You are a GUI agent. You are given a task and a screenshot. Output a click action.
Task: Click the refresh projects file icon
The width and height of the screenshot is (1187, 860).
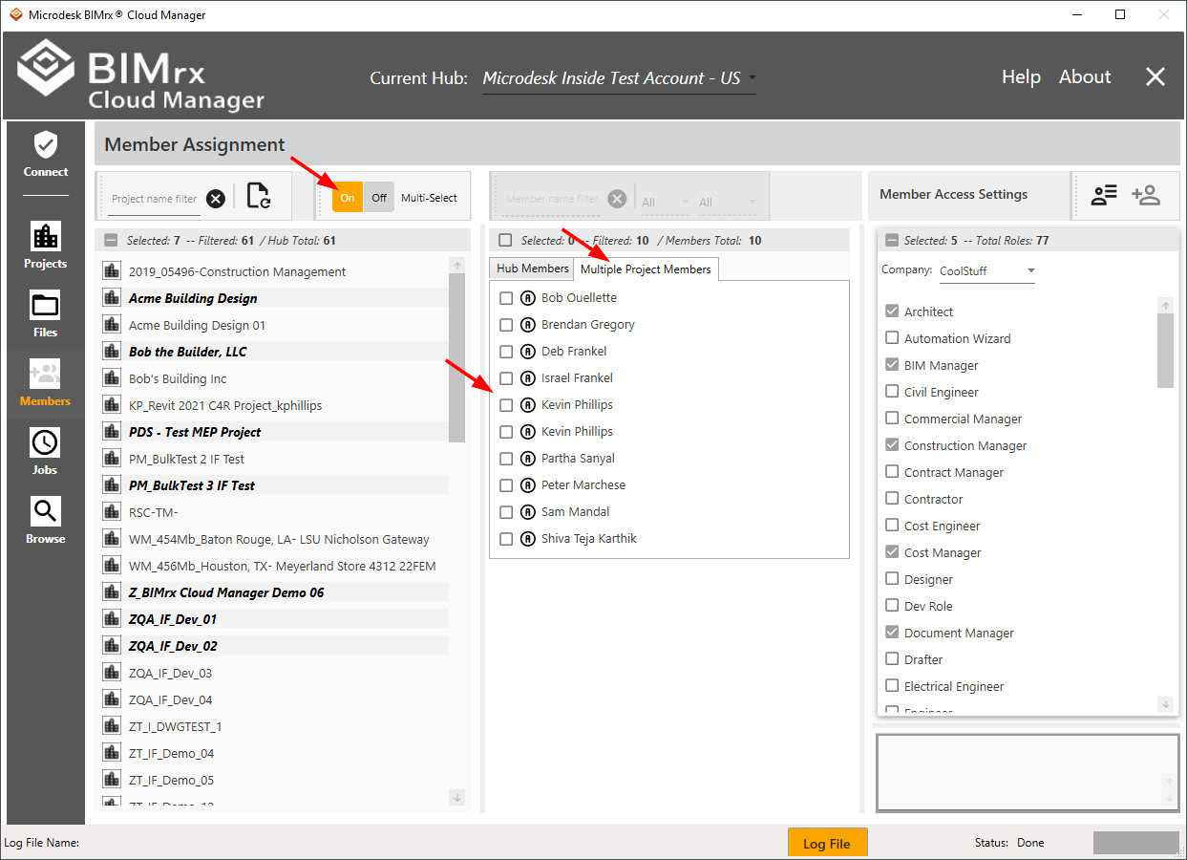point(258,196)
